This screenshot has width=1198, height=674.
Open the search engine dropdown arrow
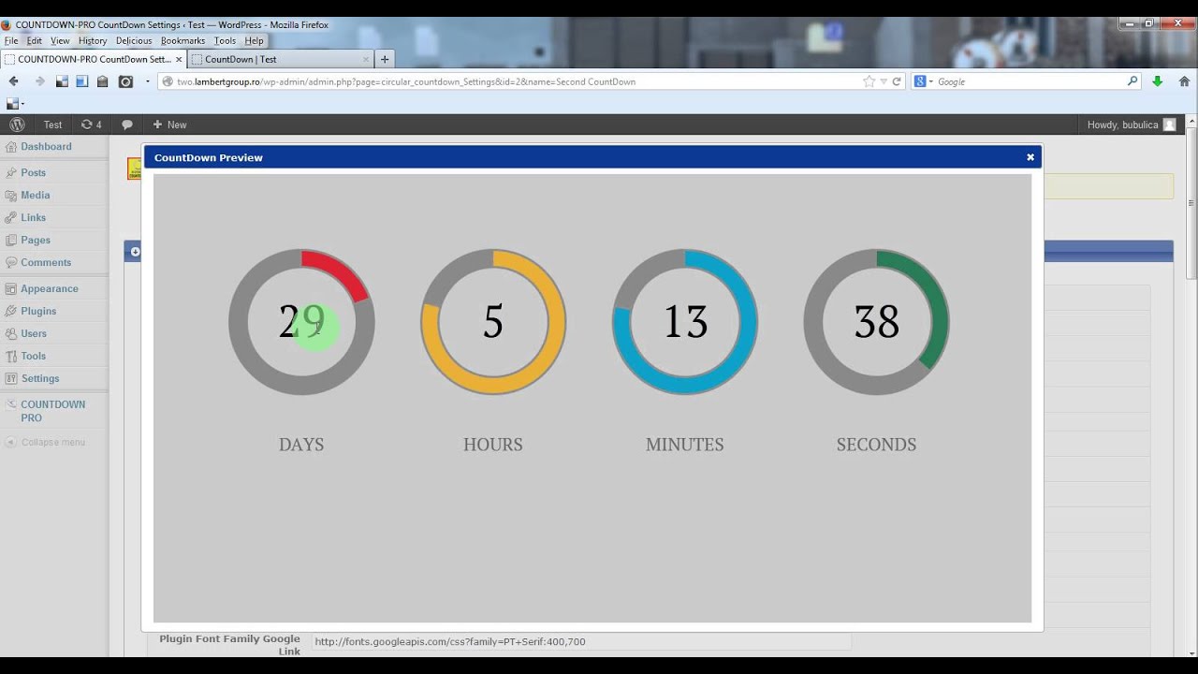coord(931,82)
